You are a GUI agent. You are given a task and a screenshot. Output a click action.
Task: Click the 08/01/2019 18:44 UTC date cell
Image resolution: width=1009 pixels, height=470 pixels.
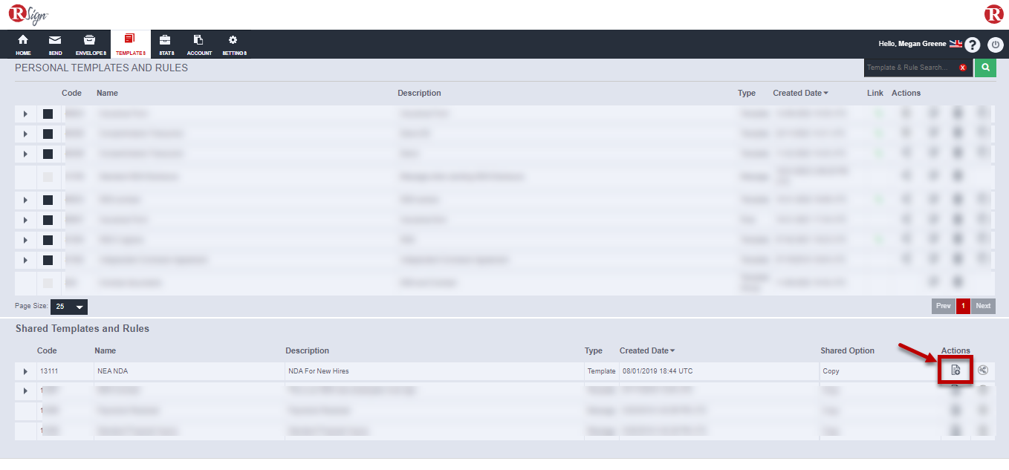(657, 371)
